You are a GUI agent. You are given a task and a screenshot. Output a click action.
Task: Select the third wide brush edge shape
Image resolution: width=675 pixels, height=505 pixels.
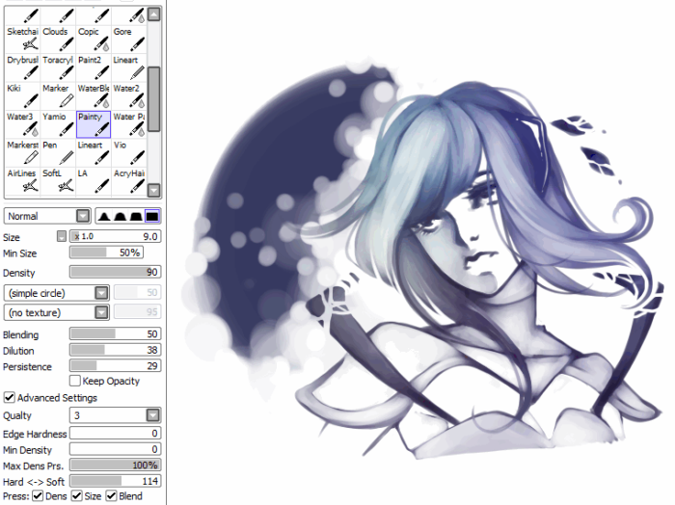click(x=136, y=216)
